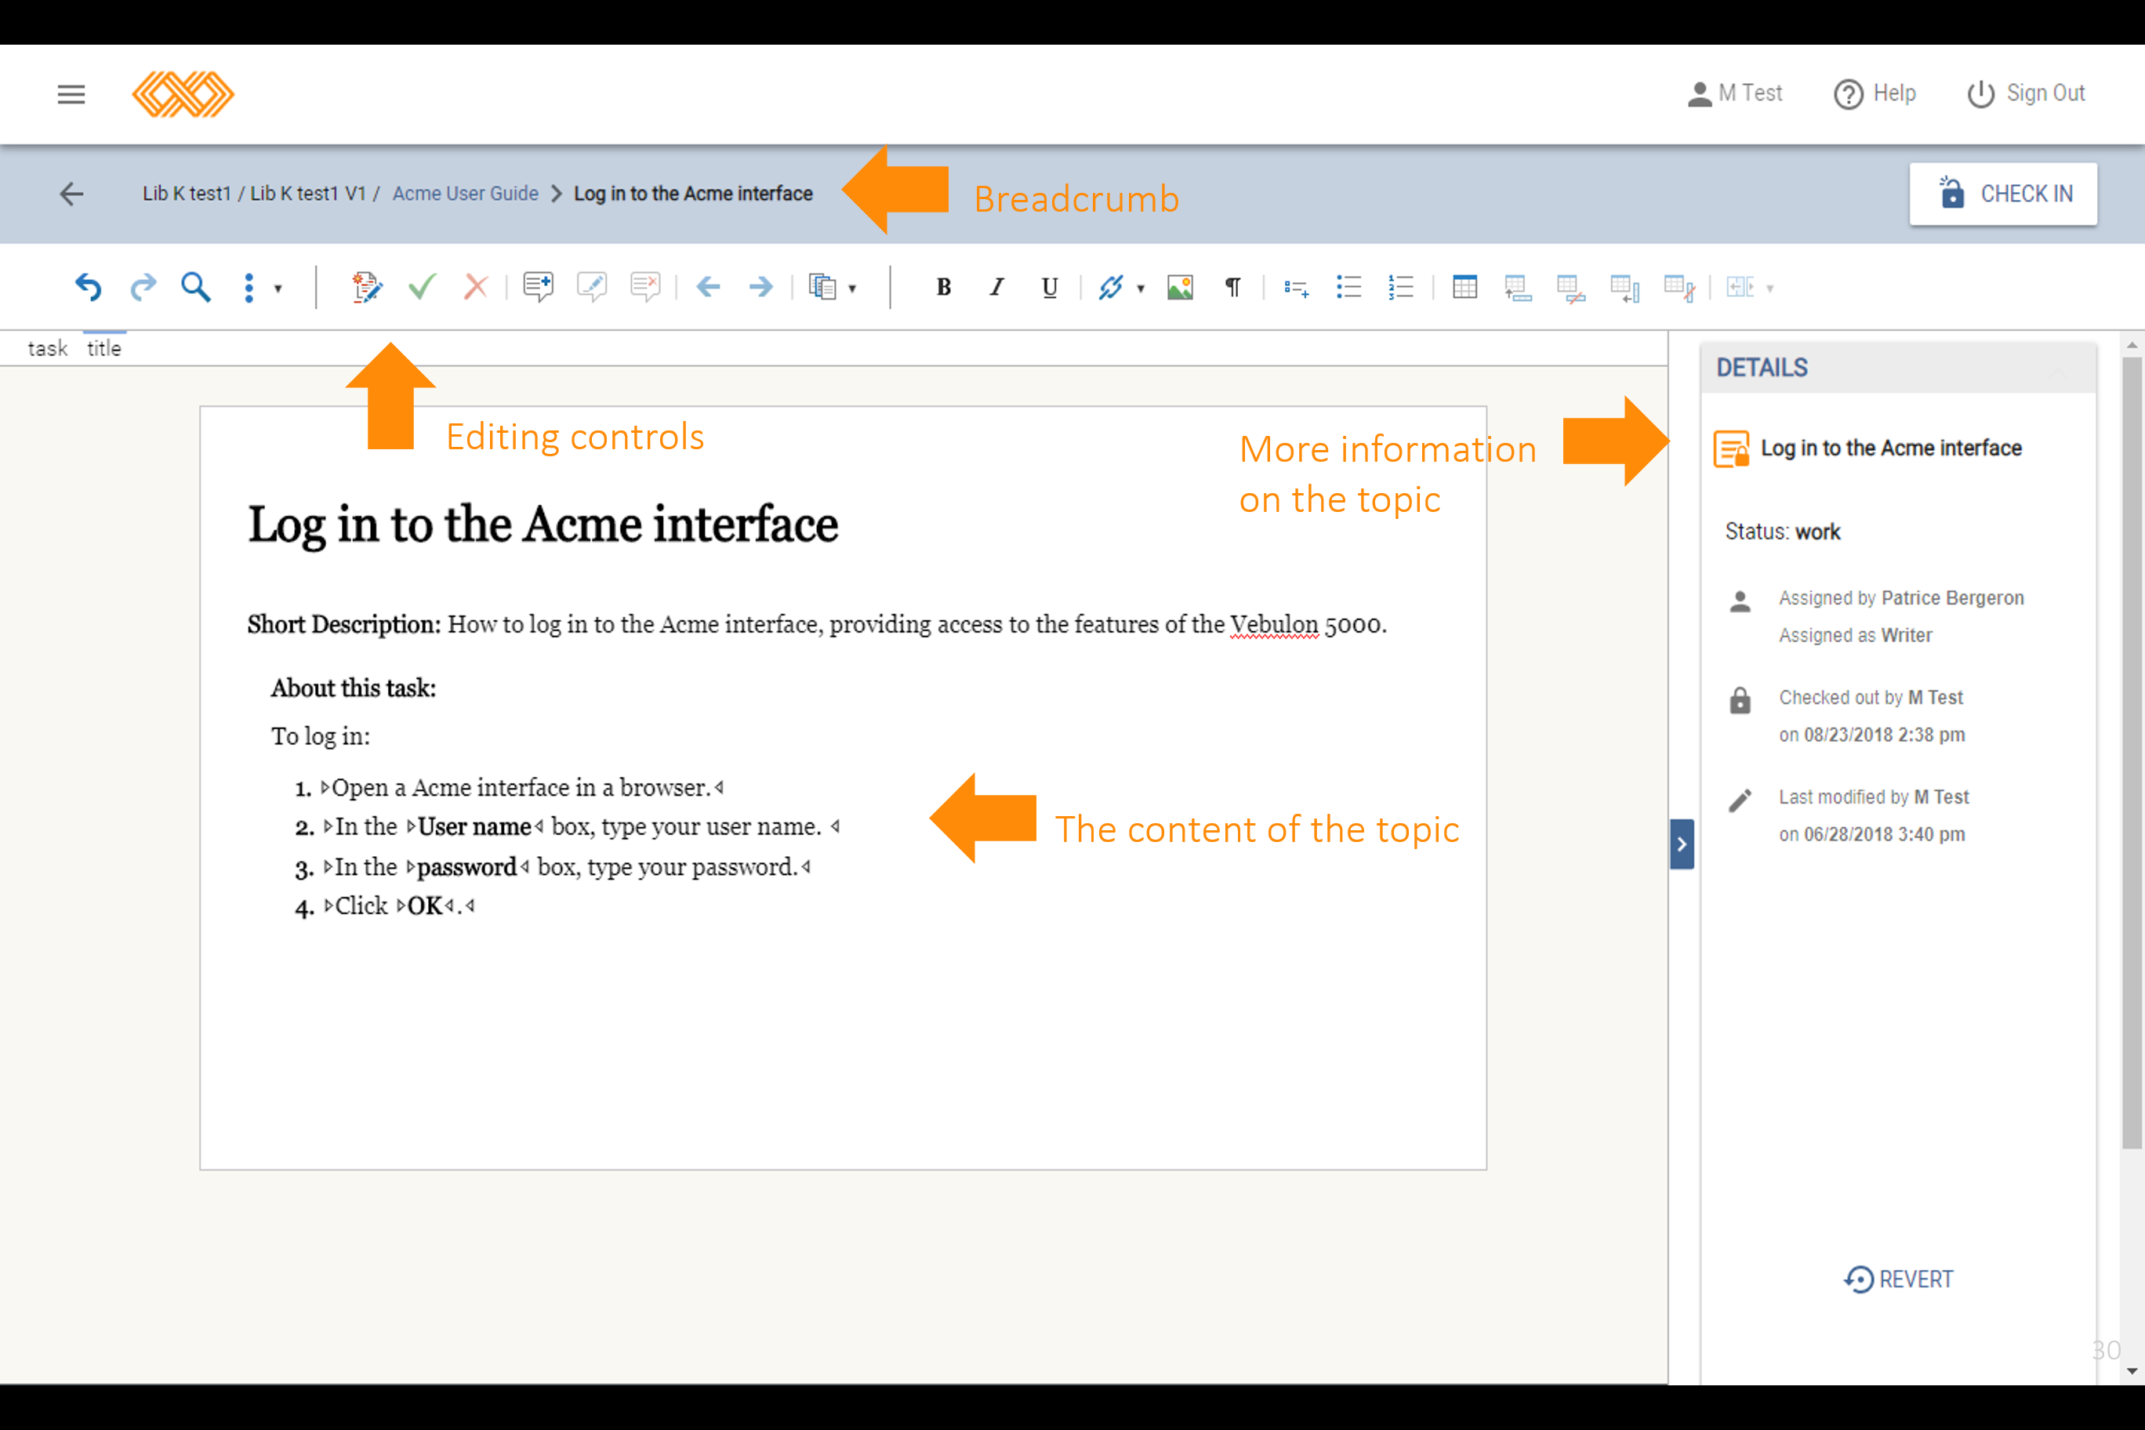Click the 'User name' bold text in step 2

474,827
